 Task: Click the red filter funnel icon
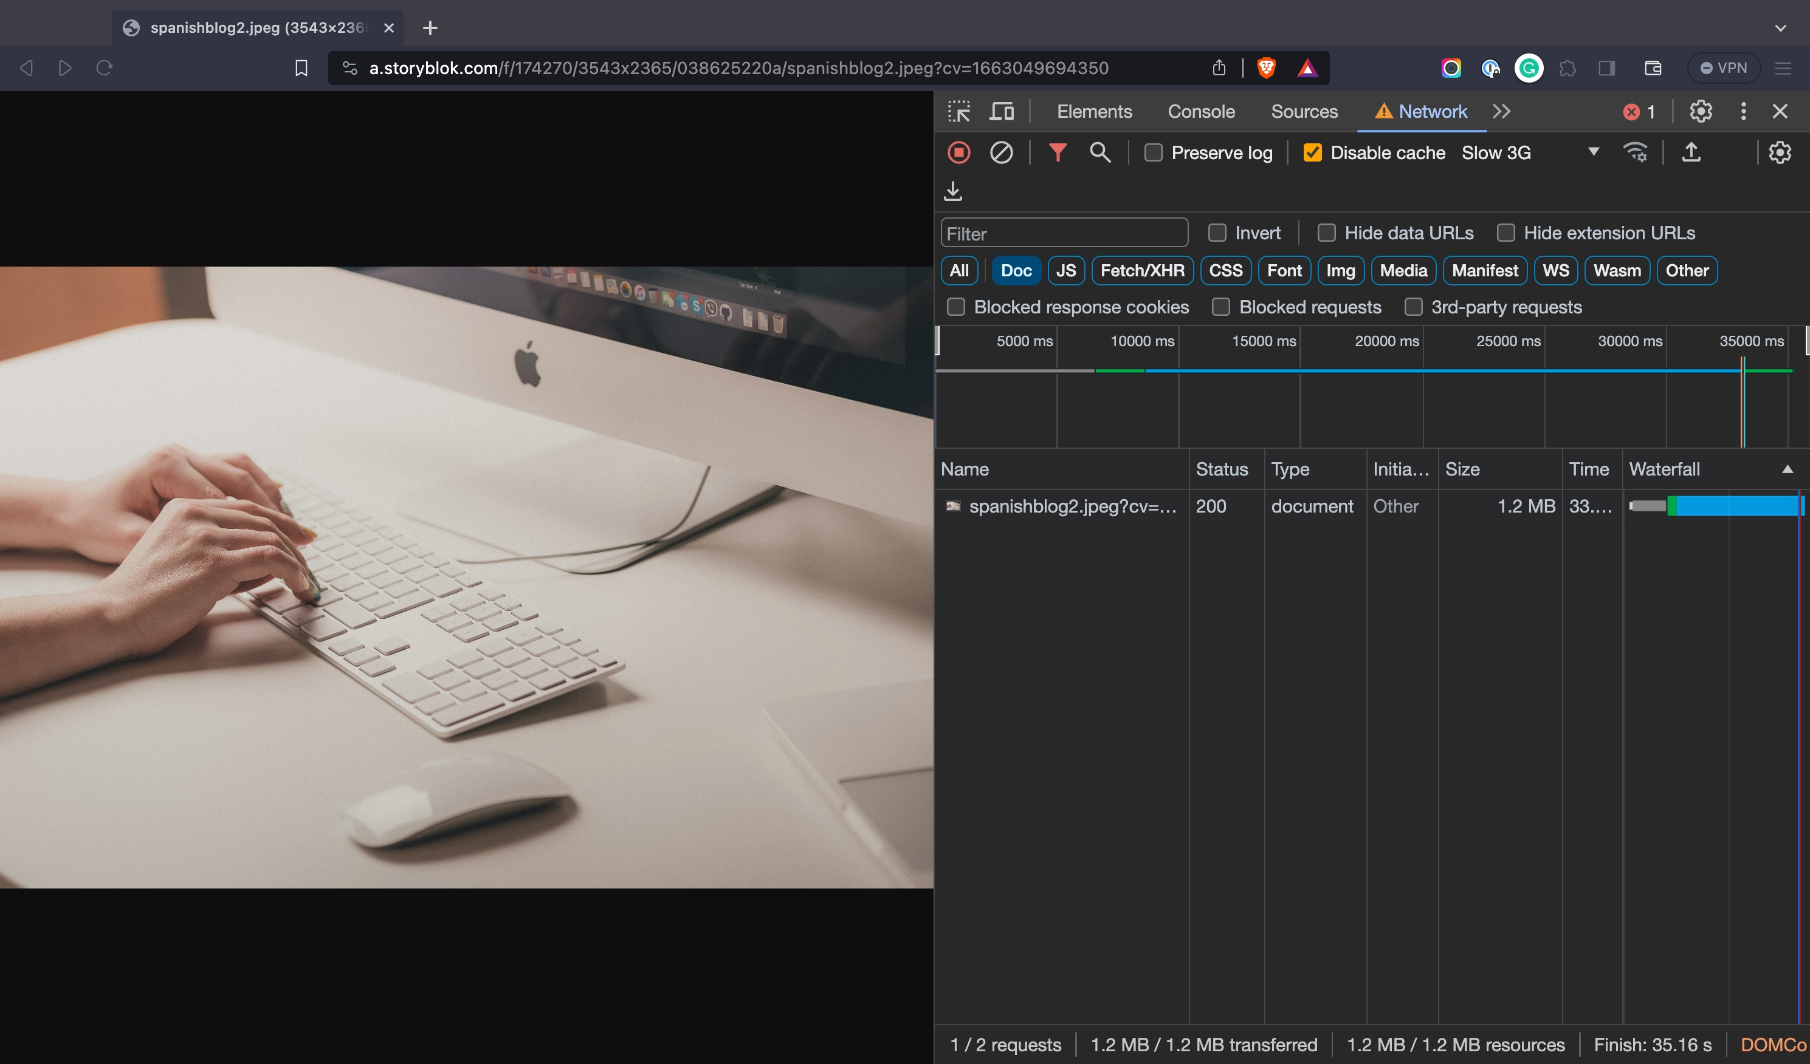(x=1058, y=152)
